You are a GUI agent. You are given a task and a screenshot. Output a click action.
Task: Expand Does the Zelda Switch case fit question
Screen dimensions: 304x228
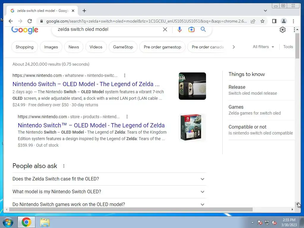(x=109, y=179)
